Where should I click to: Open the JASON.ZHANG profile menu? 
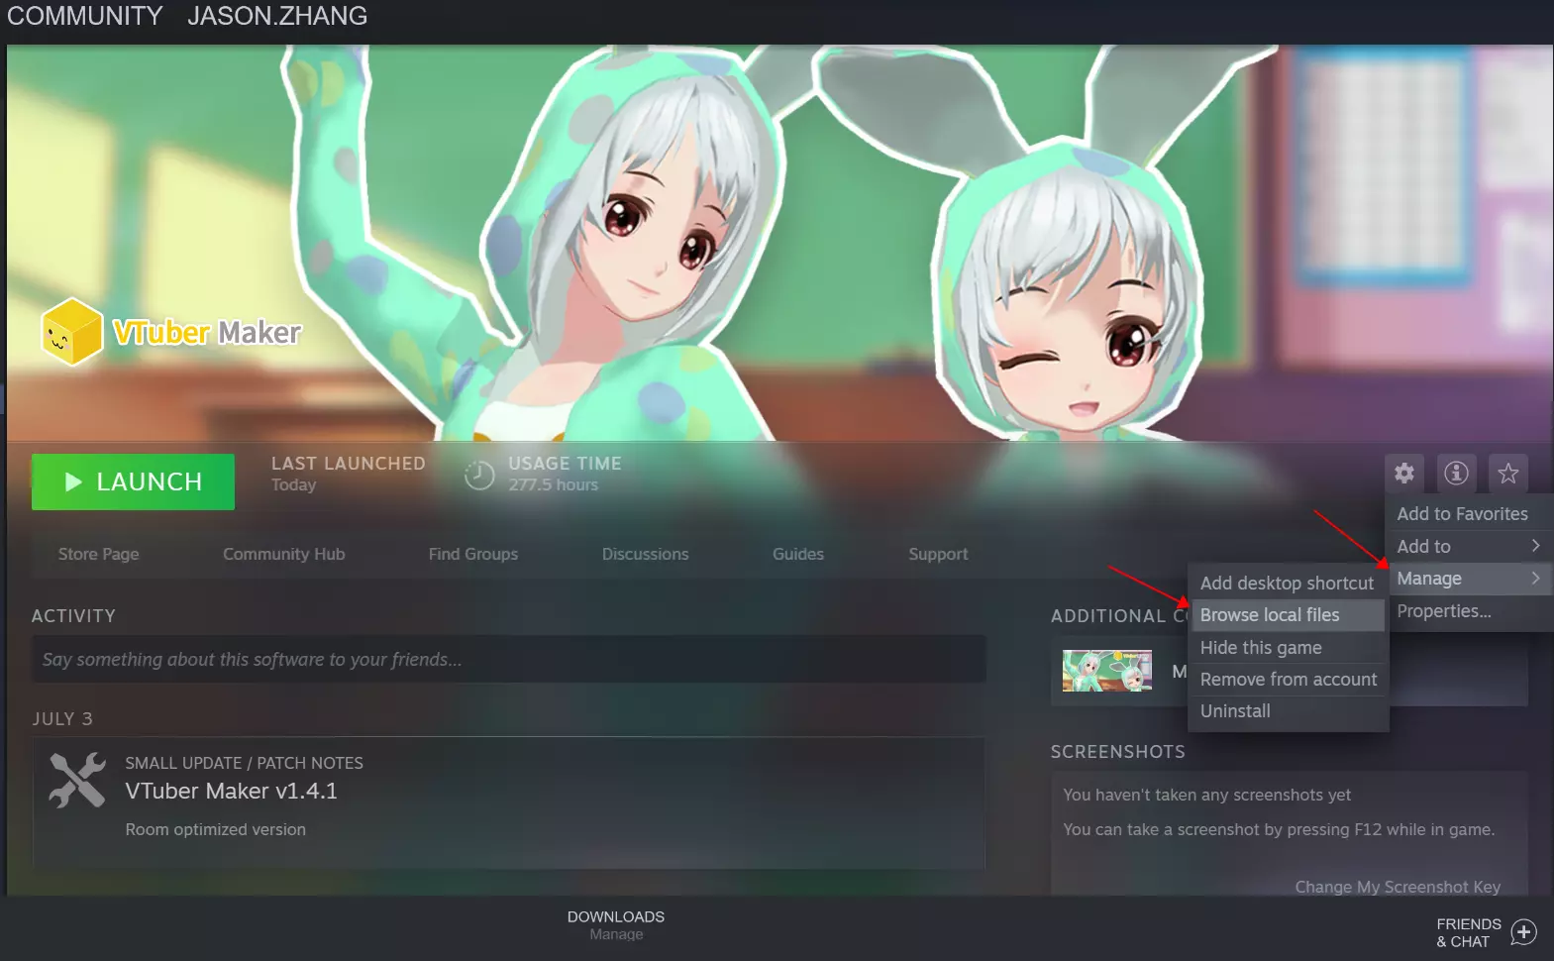click(x=277, y=16)
